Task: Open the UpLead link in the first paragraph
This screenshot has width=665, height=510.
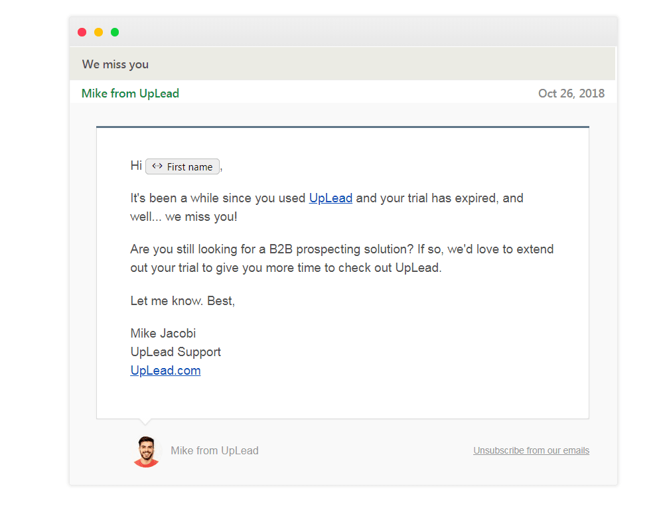Action: [x=331, y=198]
